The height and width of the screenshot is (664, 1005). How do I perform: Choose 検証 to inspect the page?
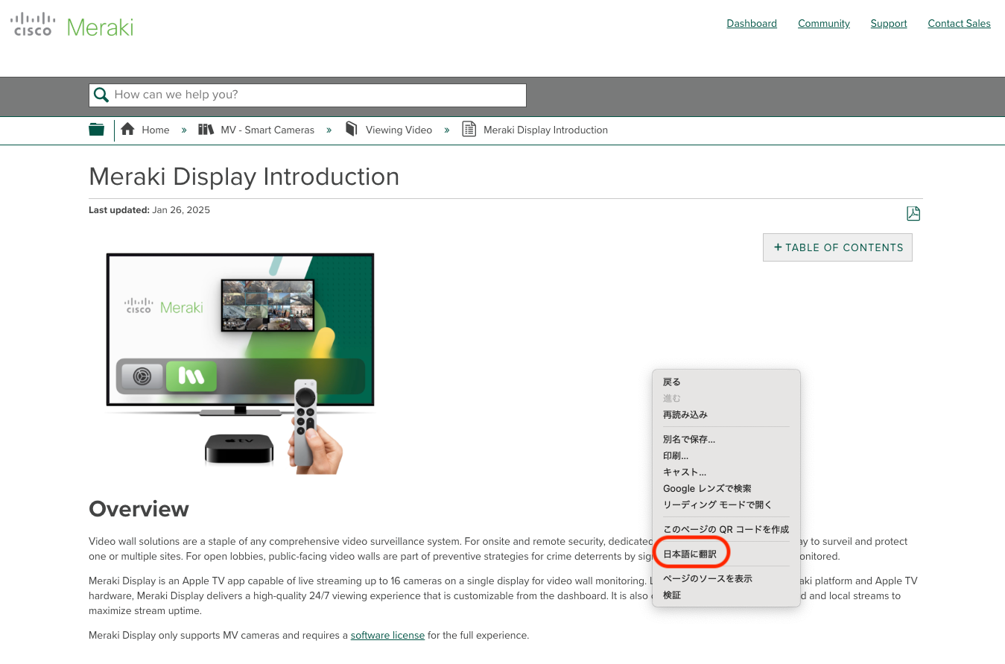point(671,595)
